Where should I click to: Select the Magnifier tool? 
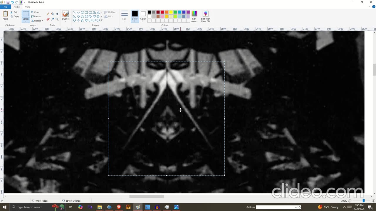57,19
